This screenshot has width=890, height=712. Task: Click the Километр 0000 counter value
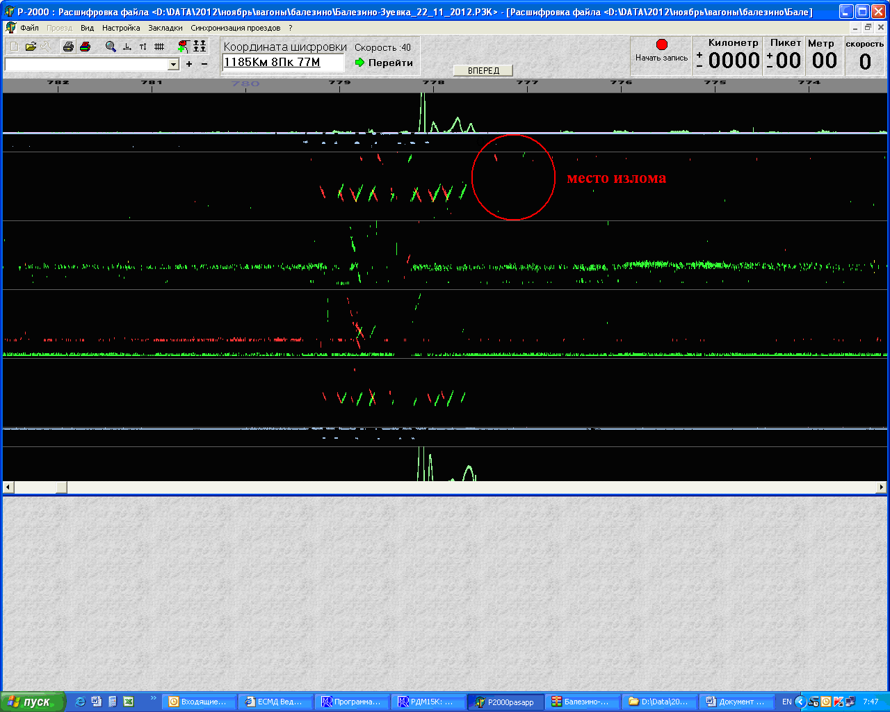point(734,60)
